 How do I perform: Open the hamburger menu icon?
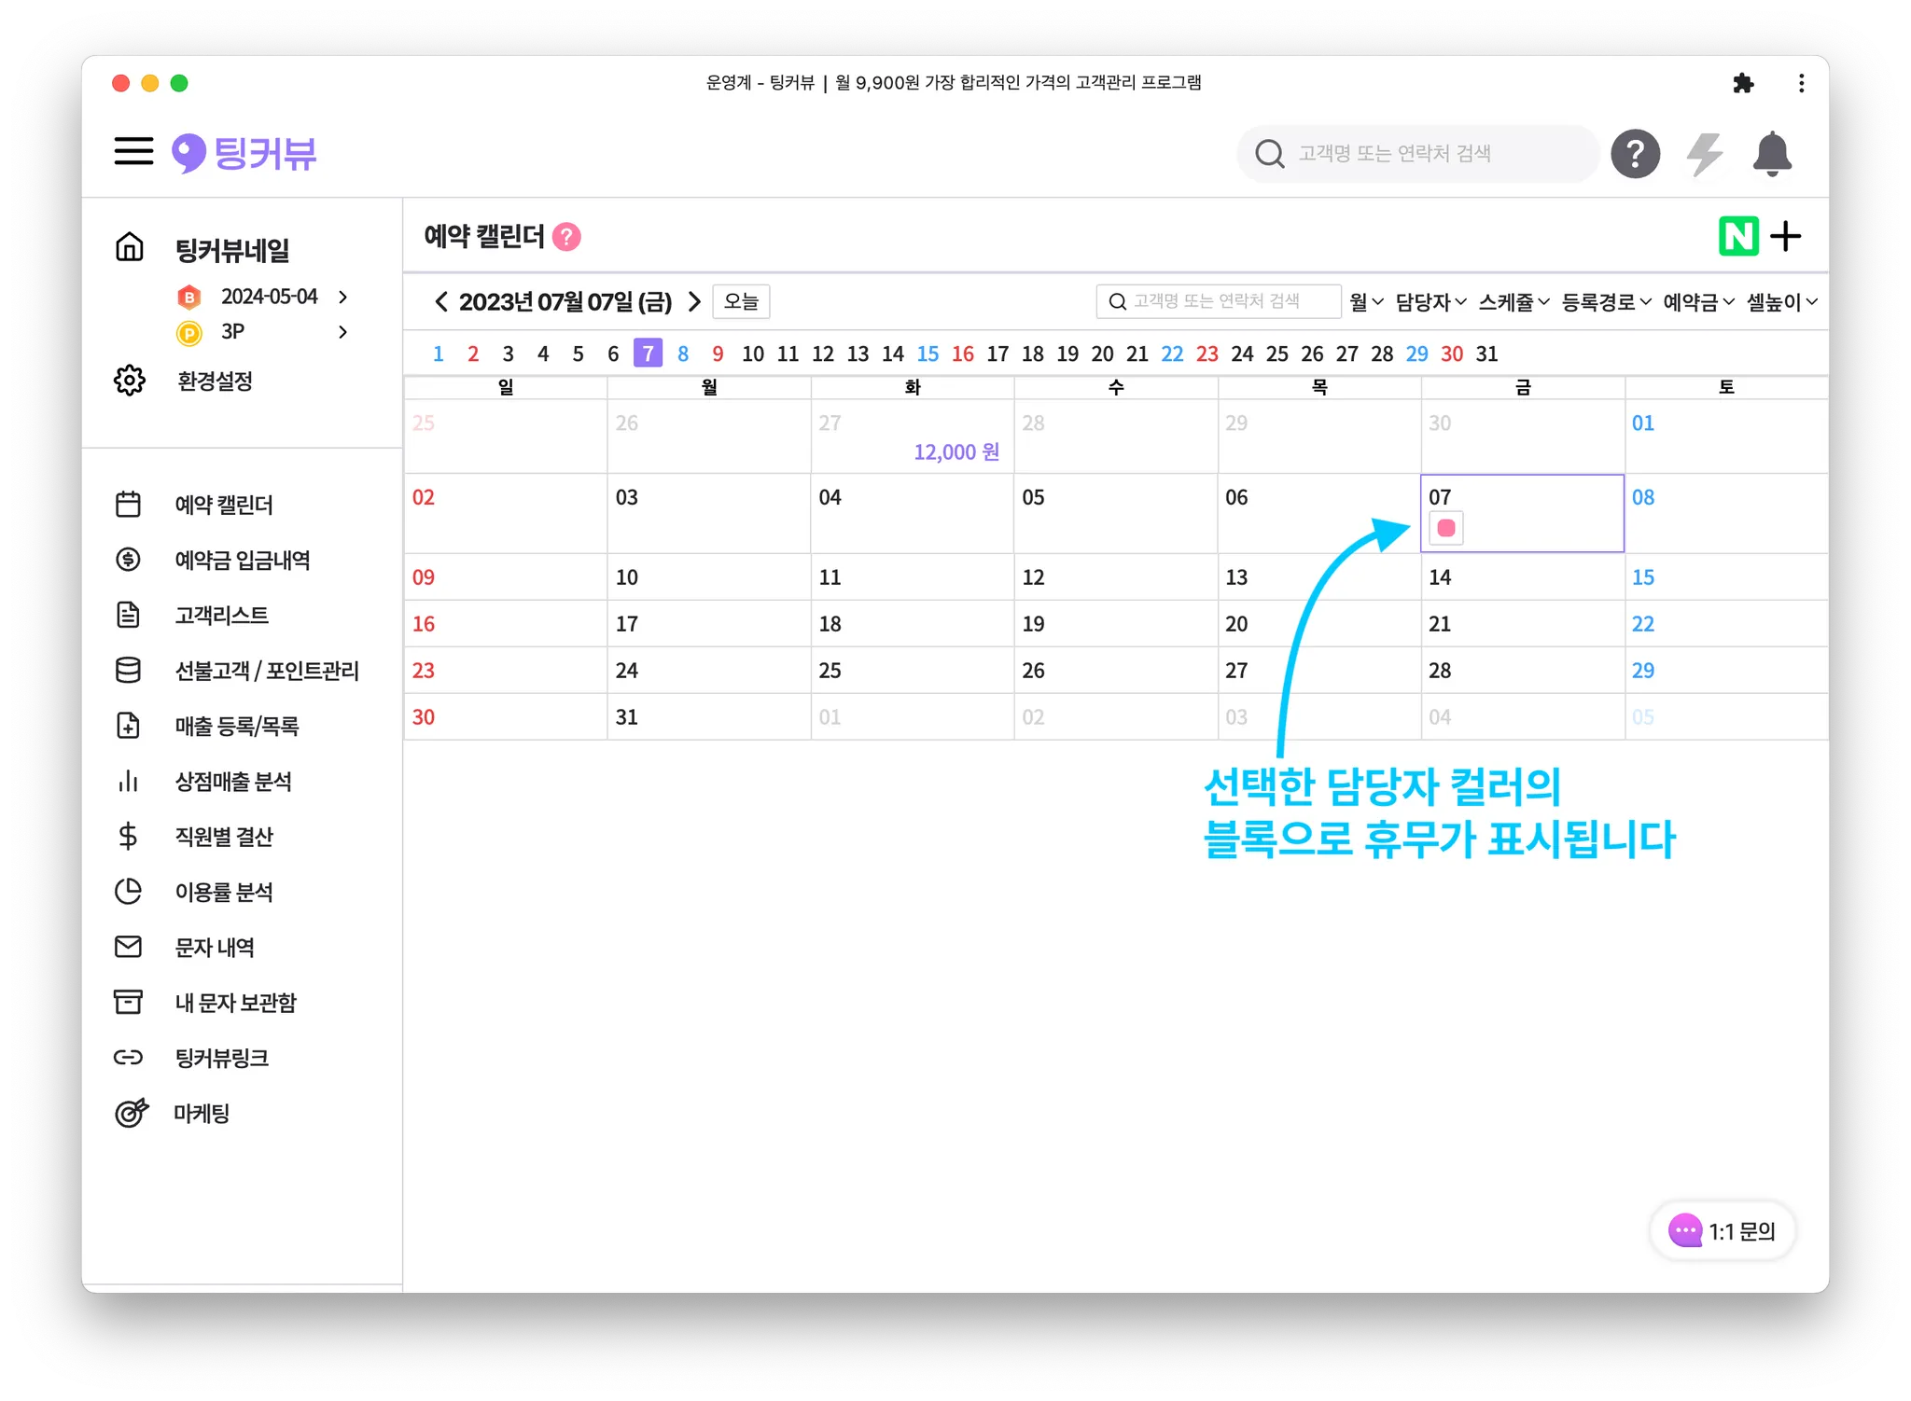click(133, 151)
